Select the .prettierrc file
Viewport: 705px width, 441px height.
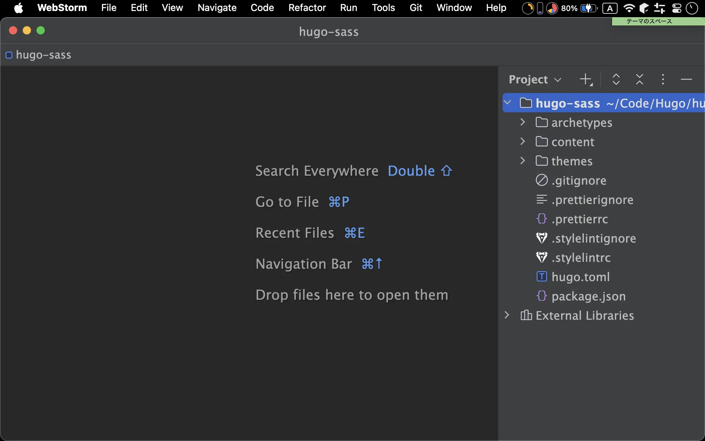[x=579, y=219]
